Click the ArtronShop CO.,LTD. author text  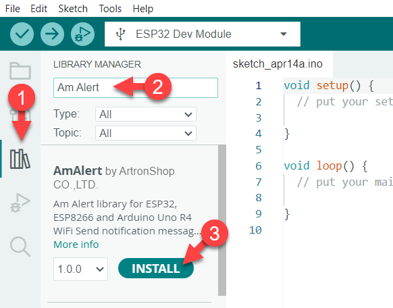(x=114, y=178)
